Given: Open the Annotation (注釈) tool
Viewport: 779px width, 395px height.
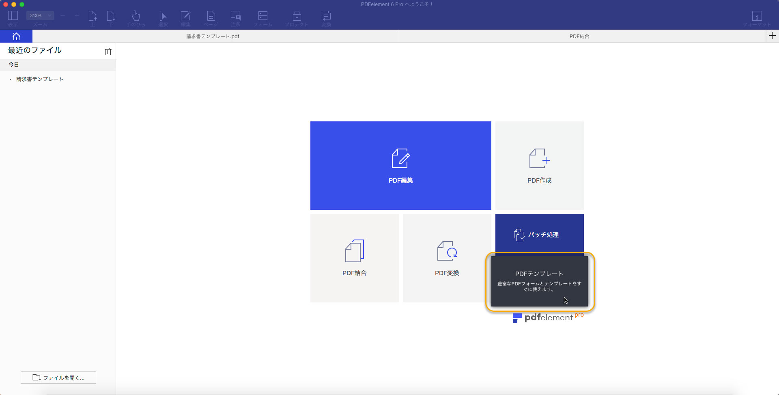Looking at the screenshot, I should (x=236, y=16).
